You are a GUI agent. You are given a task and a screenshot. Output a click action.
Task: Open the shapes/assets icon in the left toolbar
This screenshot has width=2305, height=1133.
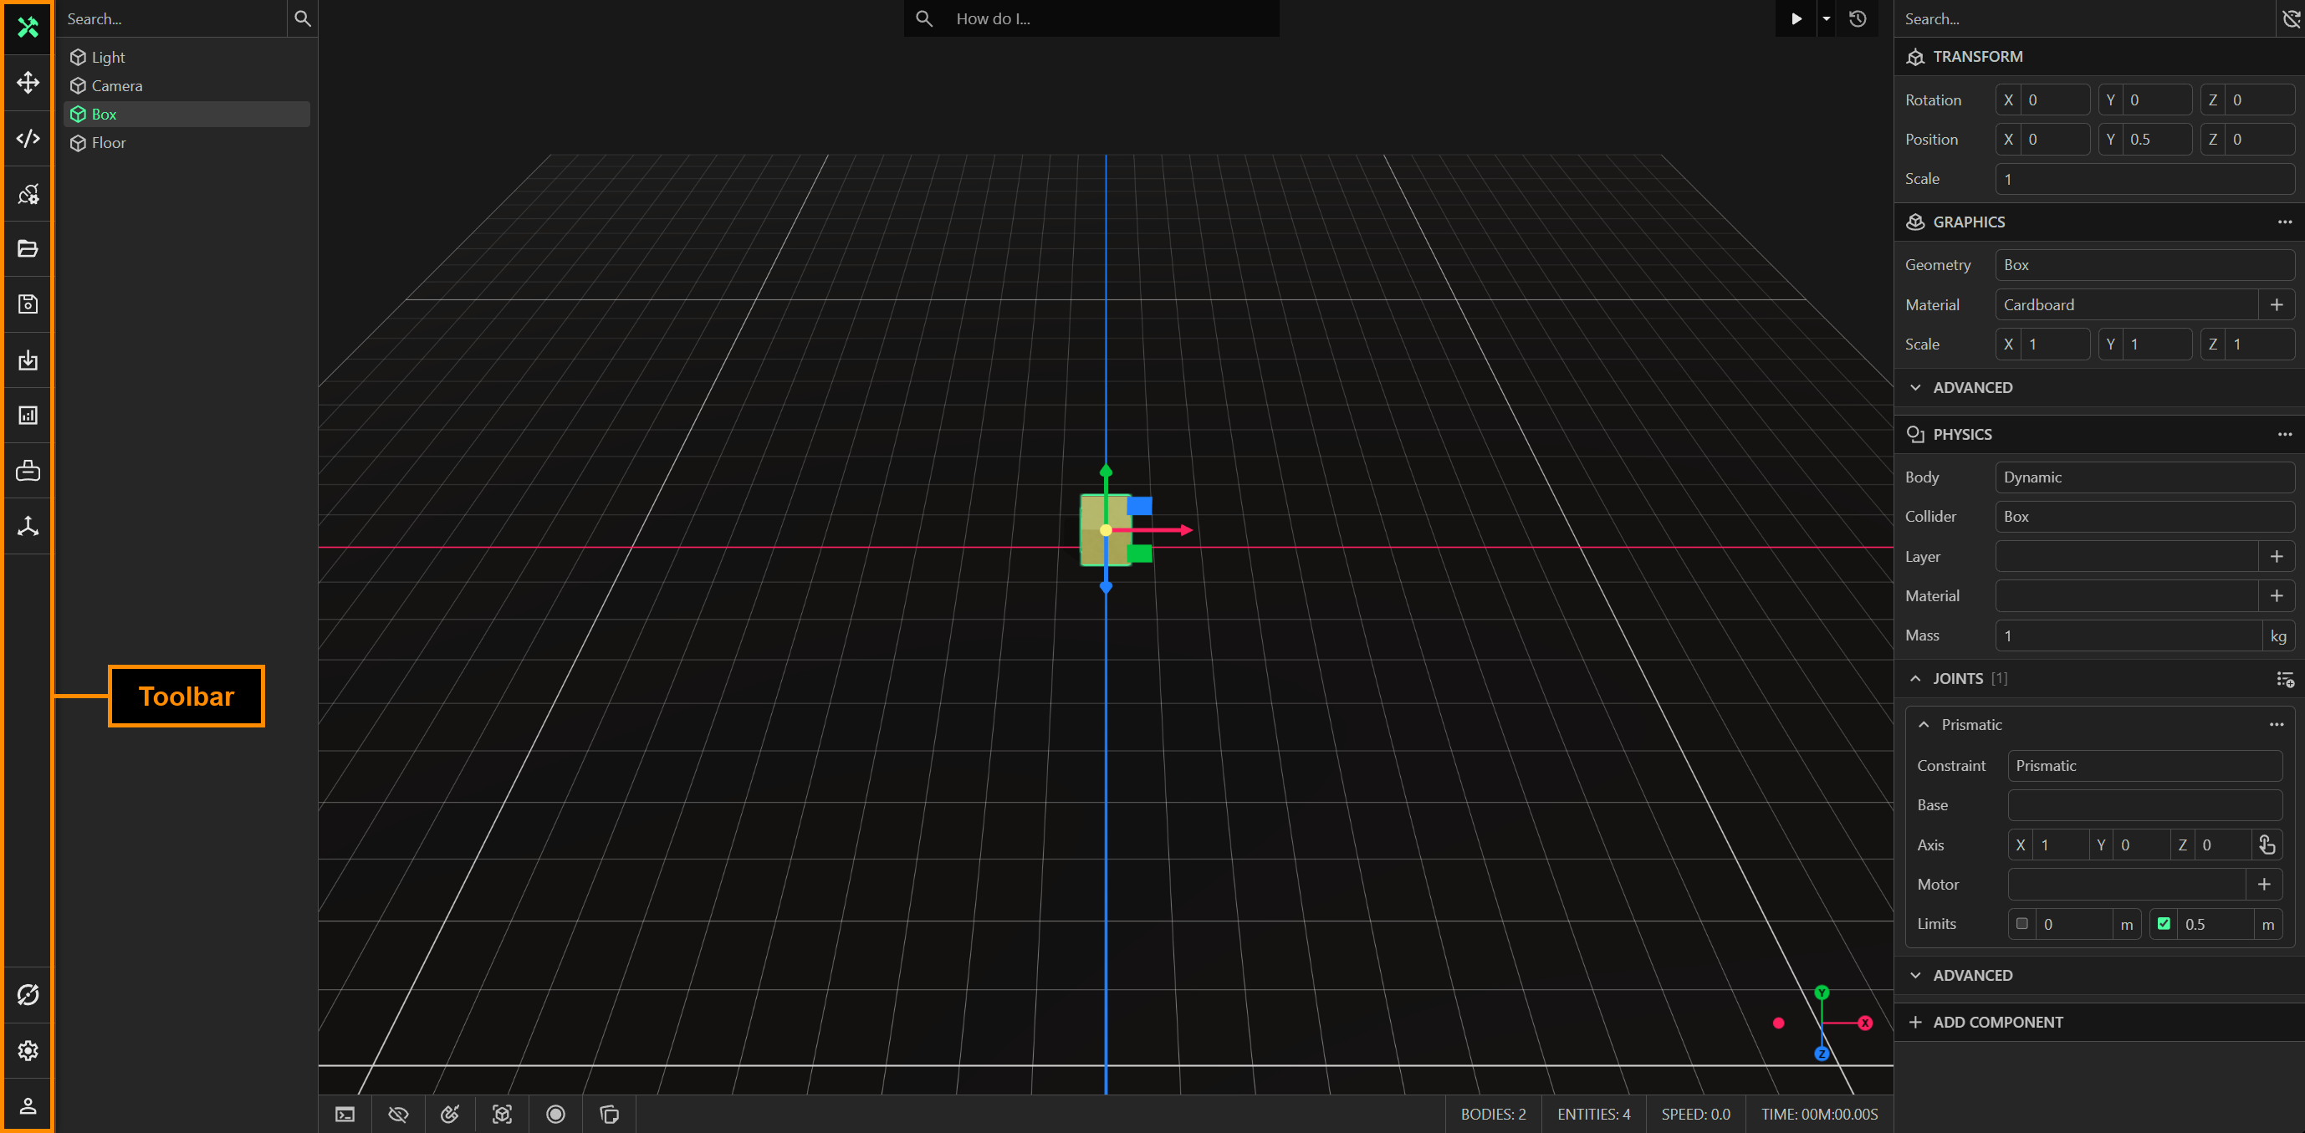tap(28, 194)
